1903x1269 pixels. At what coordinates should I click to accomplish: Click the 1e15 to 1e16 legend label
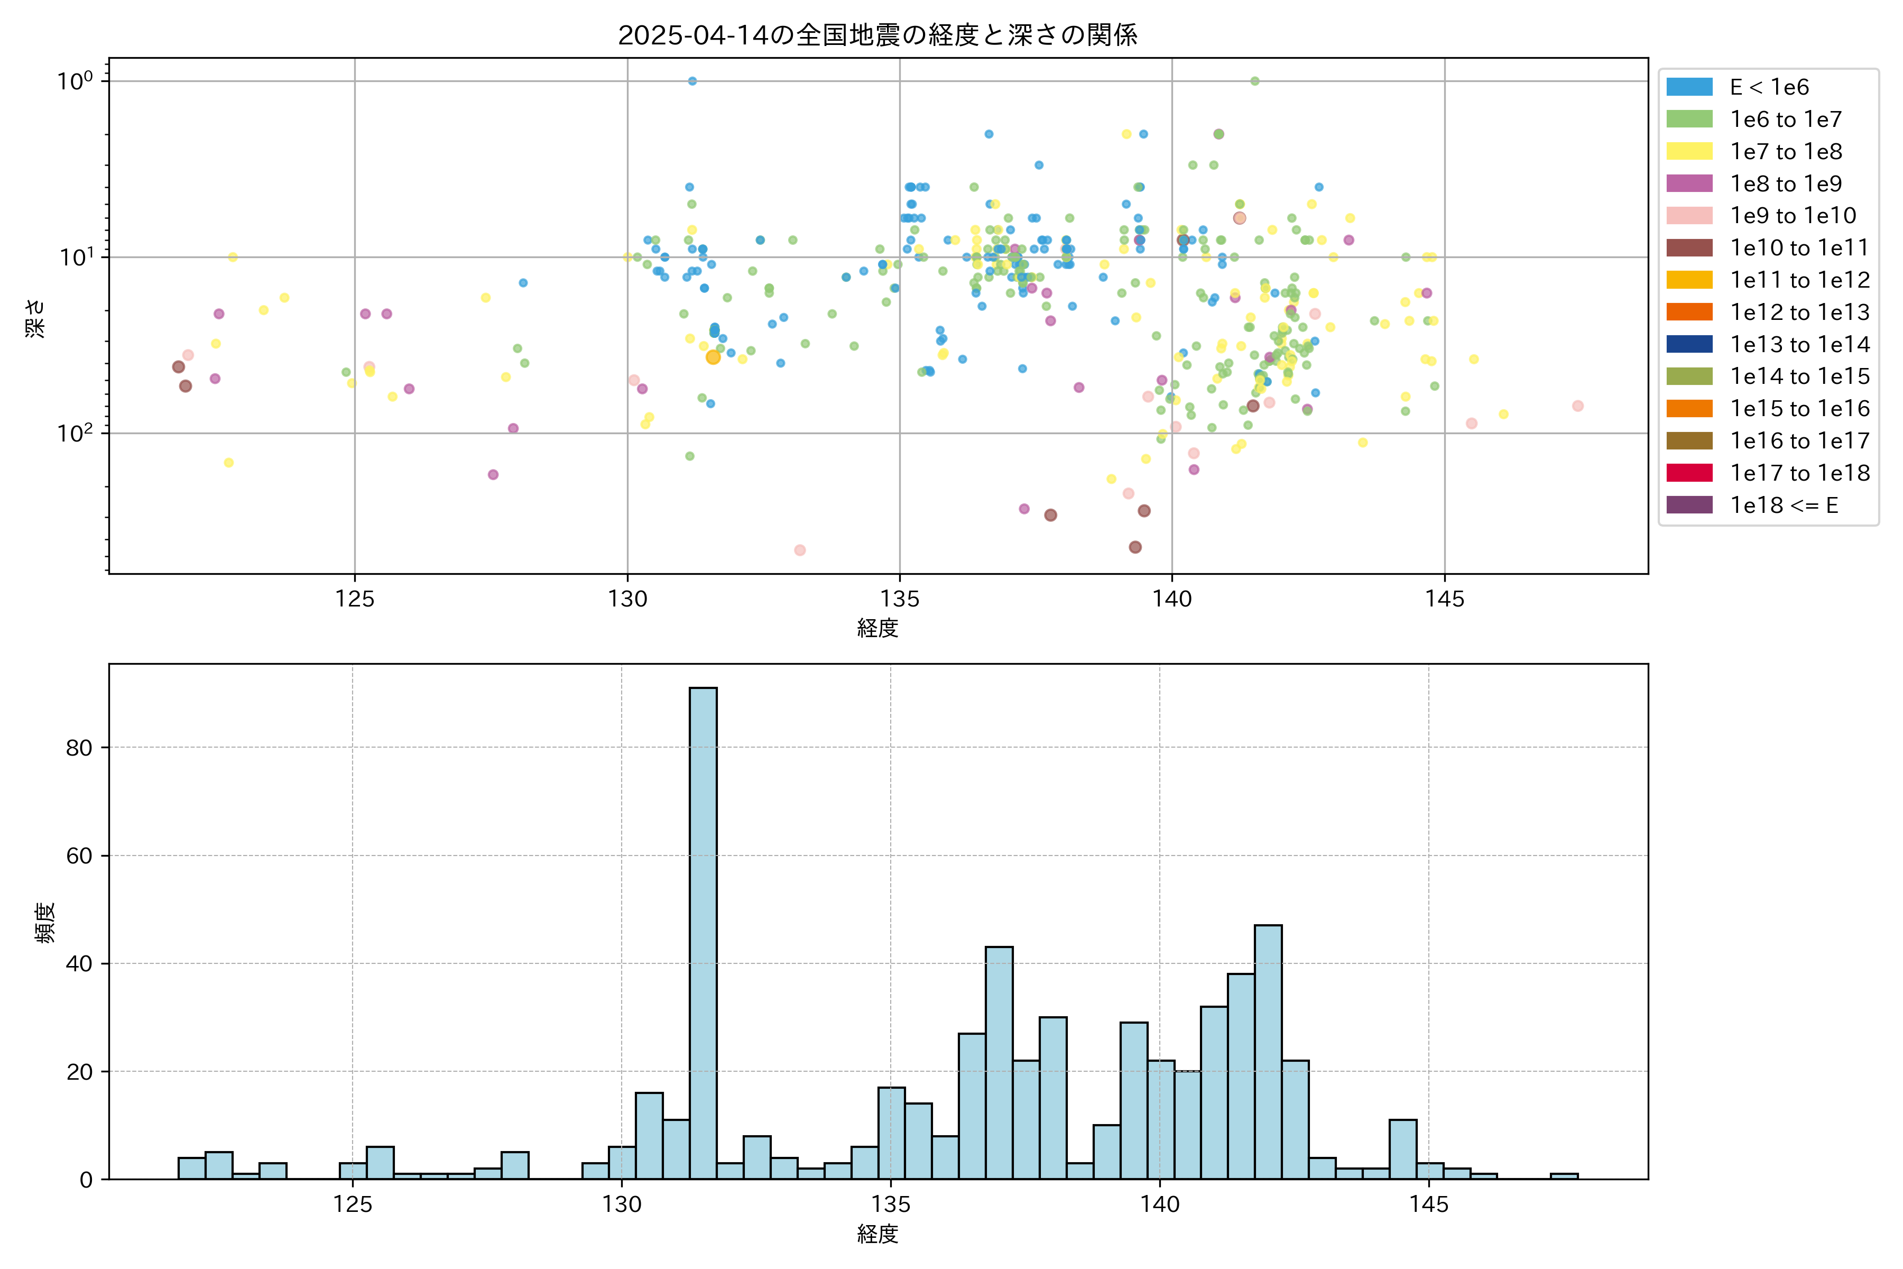pos(1799,409)
